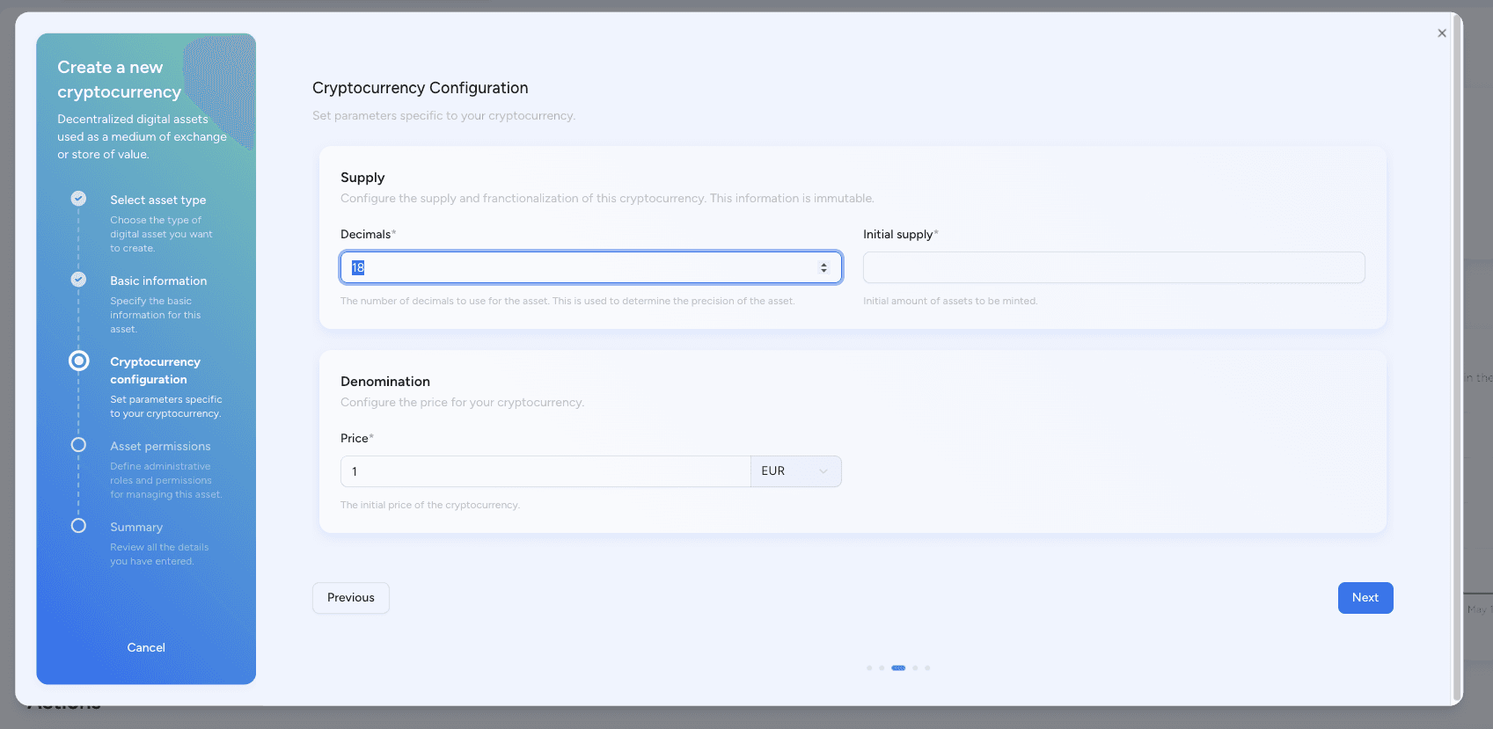Image resolution: width=1493 pixels, height=729 pixels.
Task: Open the Cryptocurrency configuration step
Action: [x=155, y=371]
